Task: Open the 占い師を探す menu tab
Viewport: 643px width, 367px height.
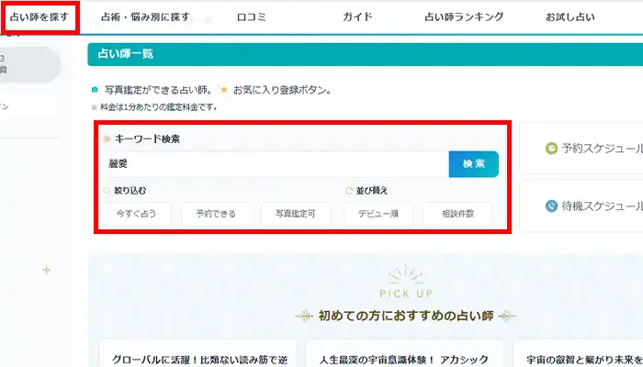Action: pos(39,17)
